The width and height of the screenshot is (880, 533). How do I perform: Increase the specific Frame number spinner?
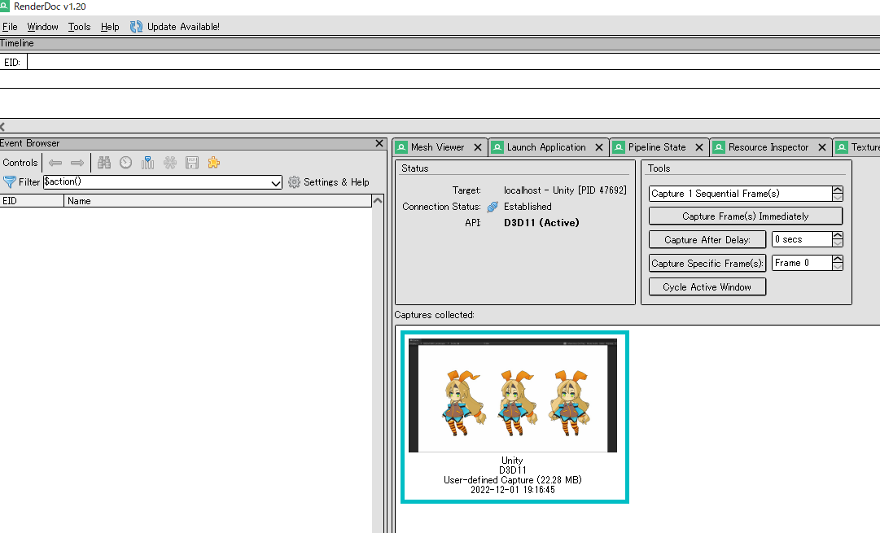point(838,260)
